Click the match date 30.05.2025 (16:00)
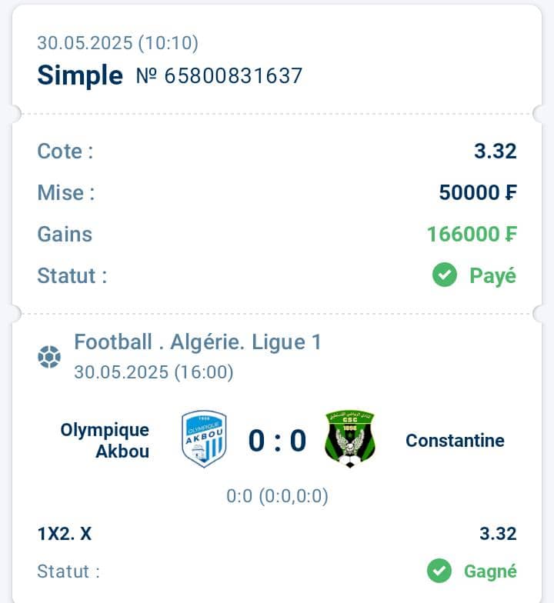 pos(154,372)
